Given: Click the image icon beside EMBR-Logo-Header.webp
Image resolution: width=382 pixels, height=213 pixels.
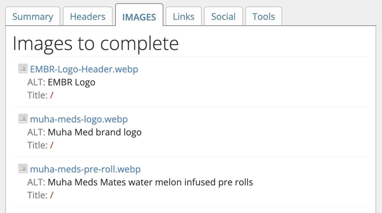Looking at the screenshot, I should pos(23,69).
